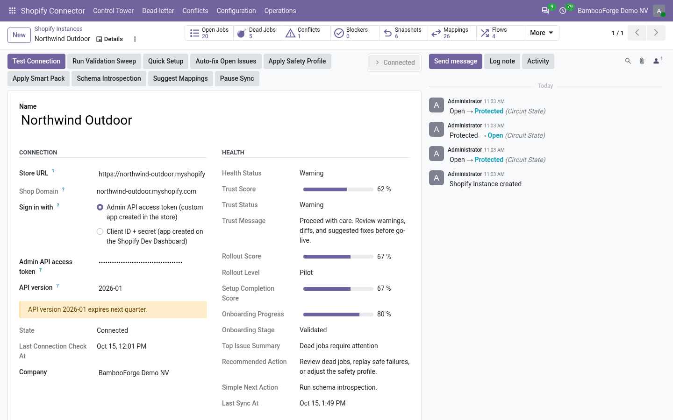Screen dimensions: 673x420
Task: Search messages in the chatter
Action: click(628, 61)
